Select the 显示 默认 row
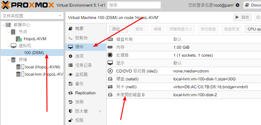Viewport: 261px width, 125px height. click(x=184, y=63)
